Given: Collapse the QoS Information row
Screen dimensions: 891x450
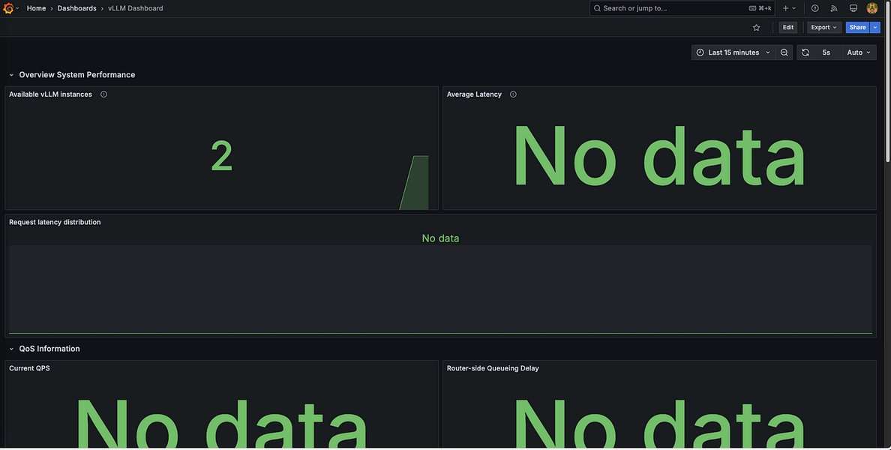Looking at the screenshot, I should coord(11,349).
